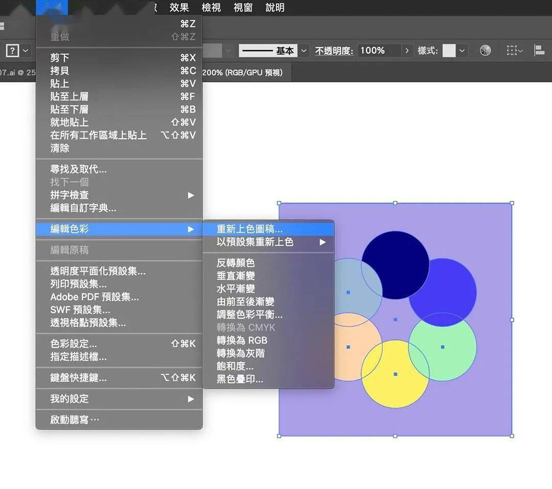Expand the 以預設集重新上色 submenu

click(x=322, y=242)
